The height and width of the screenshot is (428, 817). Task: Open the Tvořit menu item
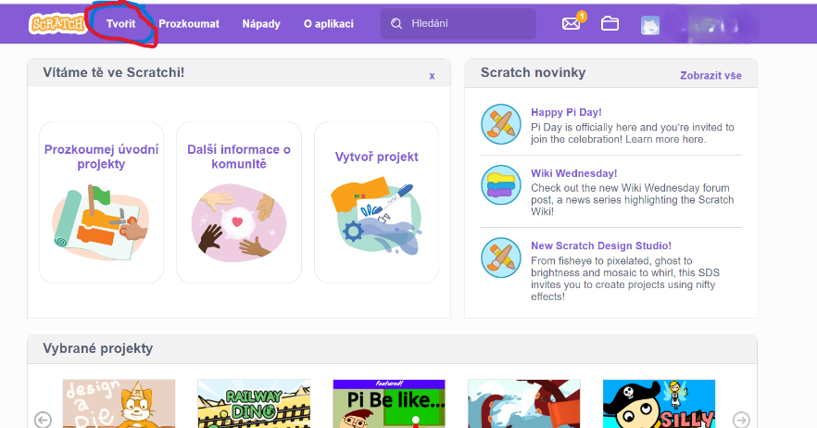pos(120,23)
